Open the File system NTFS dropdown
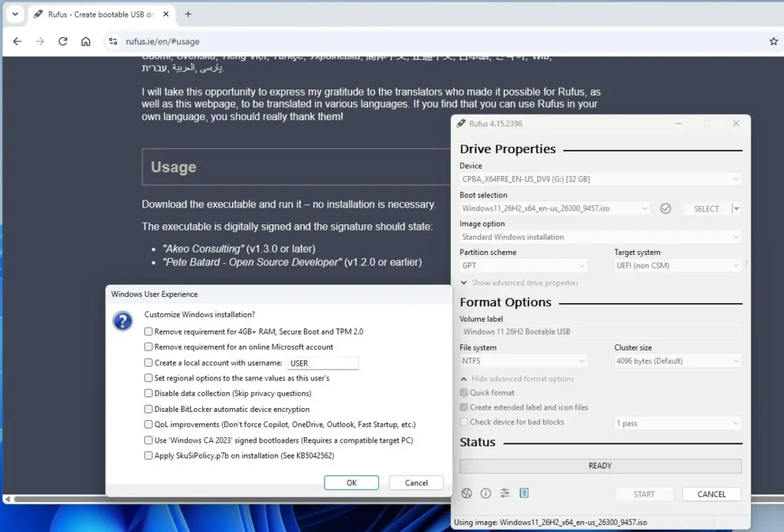Viewport: 784px width, 532px height. 523,361
